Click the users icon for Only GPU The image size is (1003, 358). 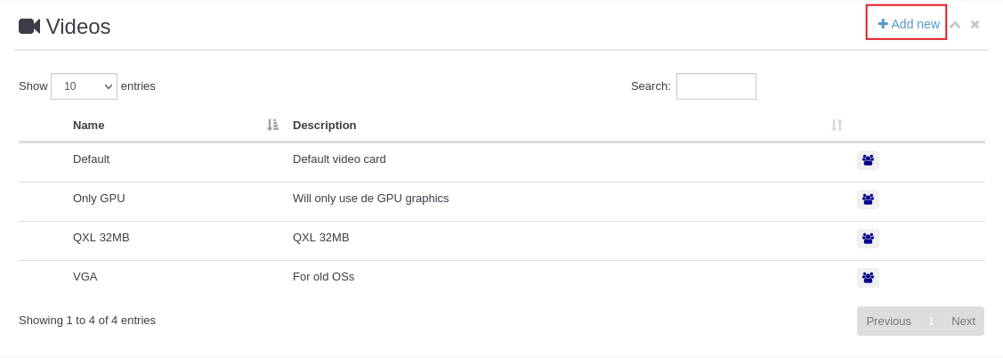point(868,199)
